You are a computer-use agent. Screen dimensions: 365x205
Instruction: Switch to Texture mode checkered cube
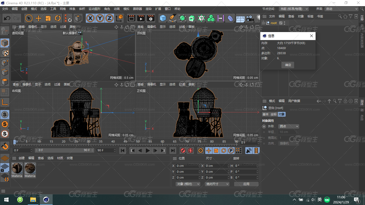tap(5, 53)
